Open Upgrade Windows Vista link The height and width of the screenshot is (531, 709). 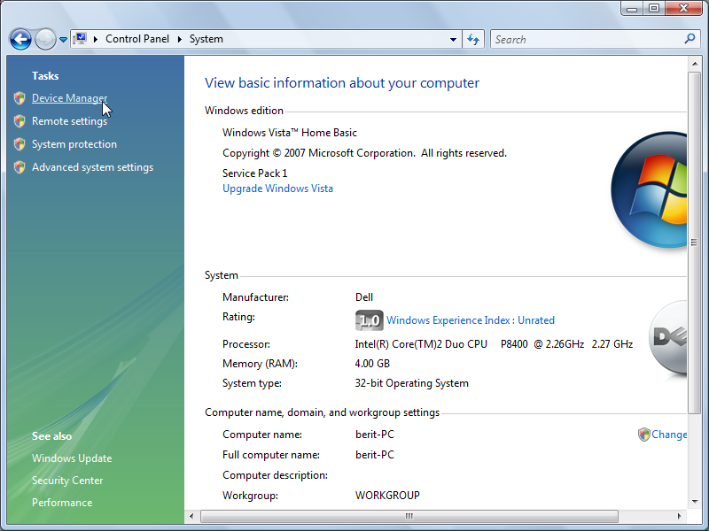coord(277,189)
